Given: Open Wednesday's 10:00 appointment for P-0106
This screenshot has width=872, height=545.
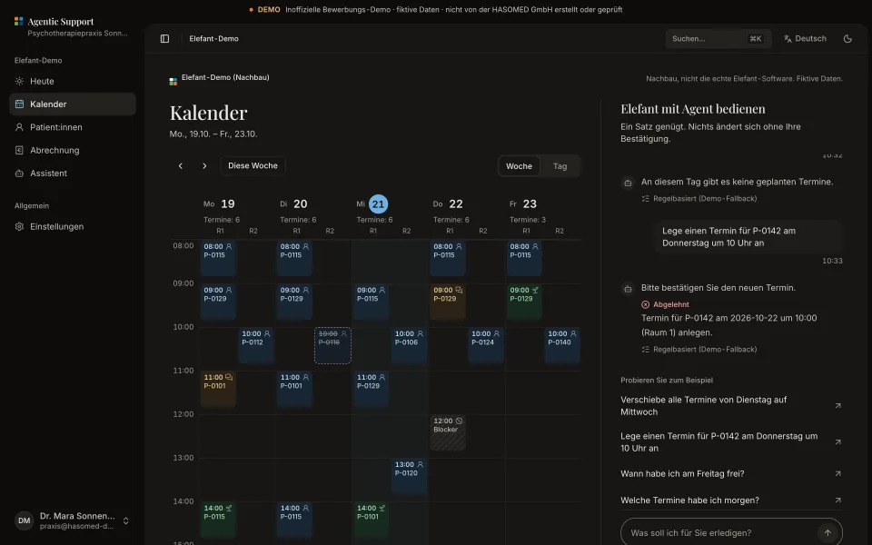Looking at the screenshot, I should coord(410,346).
